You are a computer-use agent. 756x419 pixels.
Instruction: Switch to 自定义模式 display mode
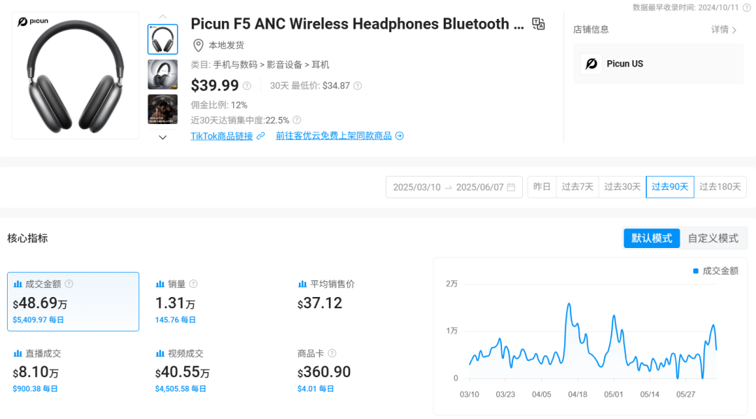coord(713,238)
